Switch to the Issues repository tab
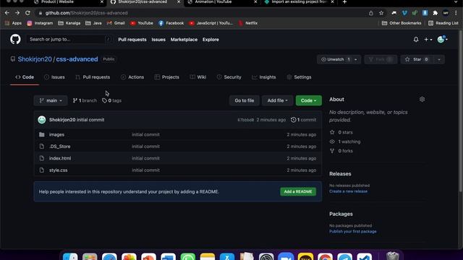Image resolution: width=463 pixels, height=260 pixels. (x=54, y=77)
